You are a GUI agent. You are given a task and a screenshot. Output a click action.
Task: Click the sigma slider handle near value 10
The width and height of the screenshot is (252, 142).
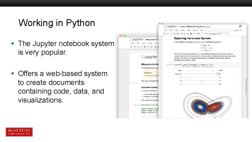[x=190, y=77]
